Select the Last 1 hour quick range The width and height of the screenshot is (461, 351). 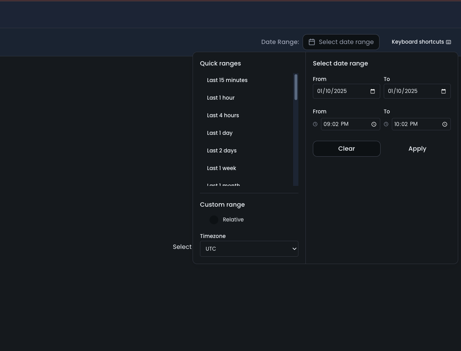[221, 98]
